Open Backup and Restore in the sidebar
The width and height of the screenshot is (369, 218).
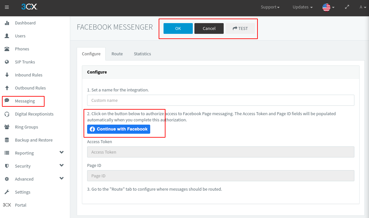coord(34,140)
